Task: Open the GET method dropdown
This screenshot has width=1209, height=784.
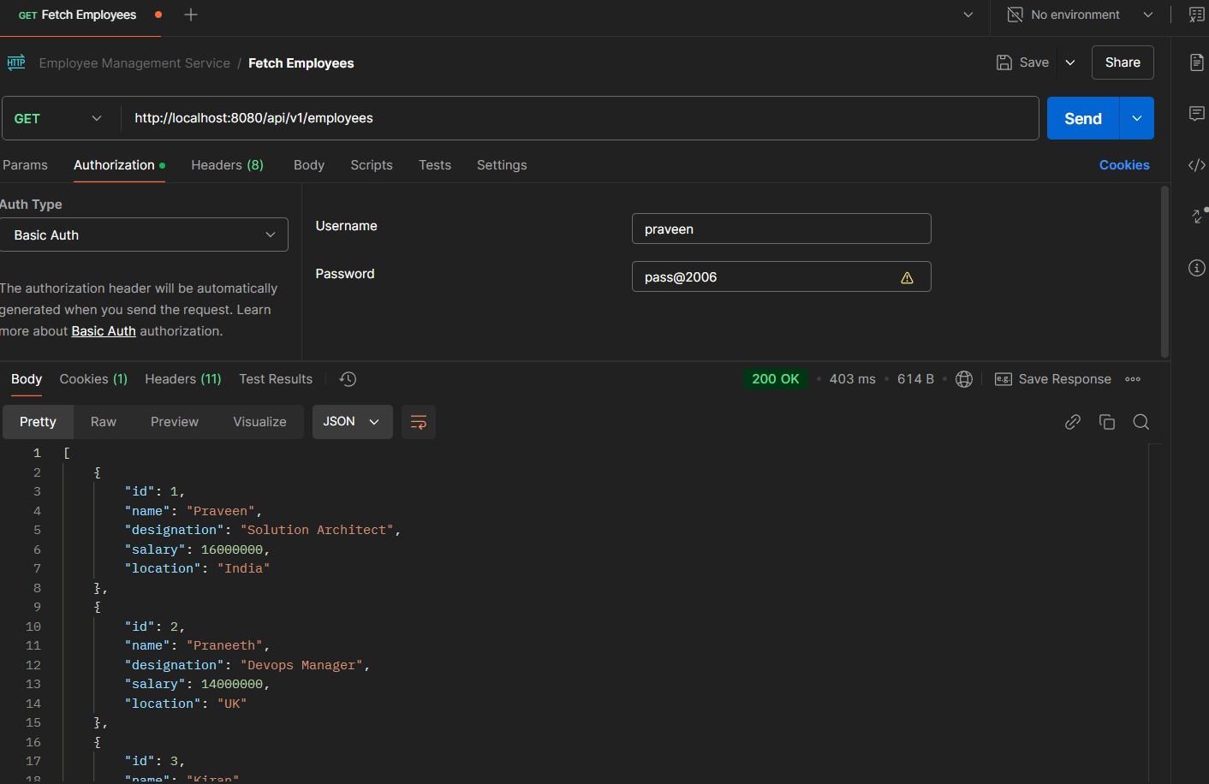Action: pos(59,118)
